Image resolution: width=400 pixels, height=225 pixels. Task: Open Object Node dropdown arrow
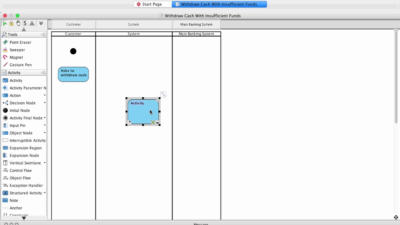click(45, 133)
